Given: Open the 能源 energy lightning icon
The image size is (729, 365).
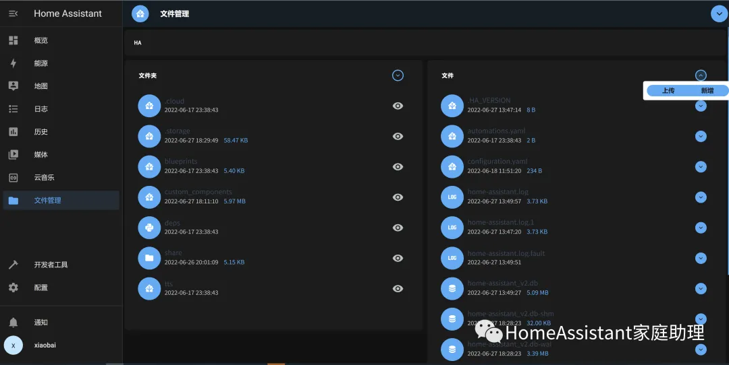Looking at the screenshot, I should click(x=13, y=63).
